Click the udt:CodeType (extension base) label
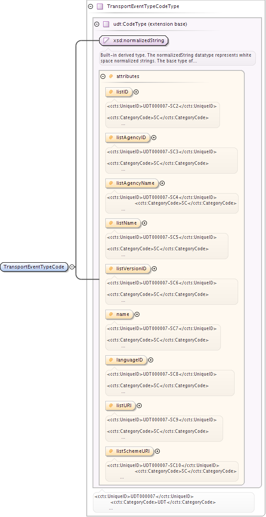 pyautogui.click(x=150, y=24)
